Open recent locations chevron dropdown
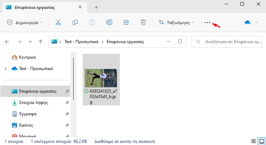Image resolution: width=266 pixels, height=145 pixels. [30, 42]
